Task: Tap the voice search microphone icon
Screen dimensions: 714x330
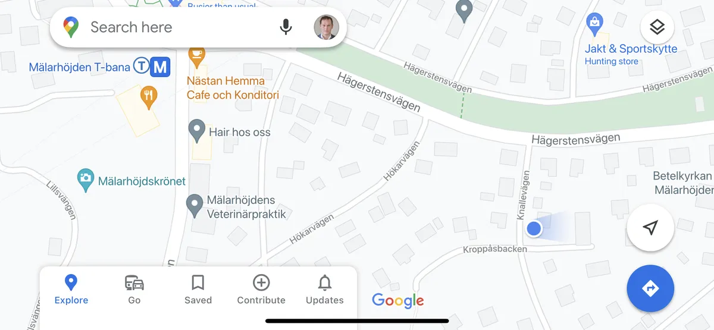Action: tap(286, 27)
